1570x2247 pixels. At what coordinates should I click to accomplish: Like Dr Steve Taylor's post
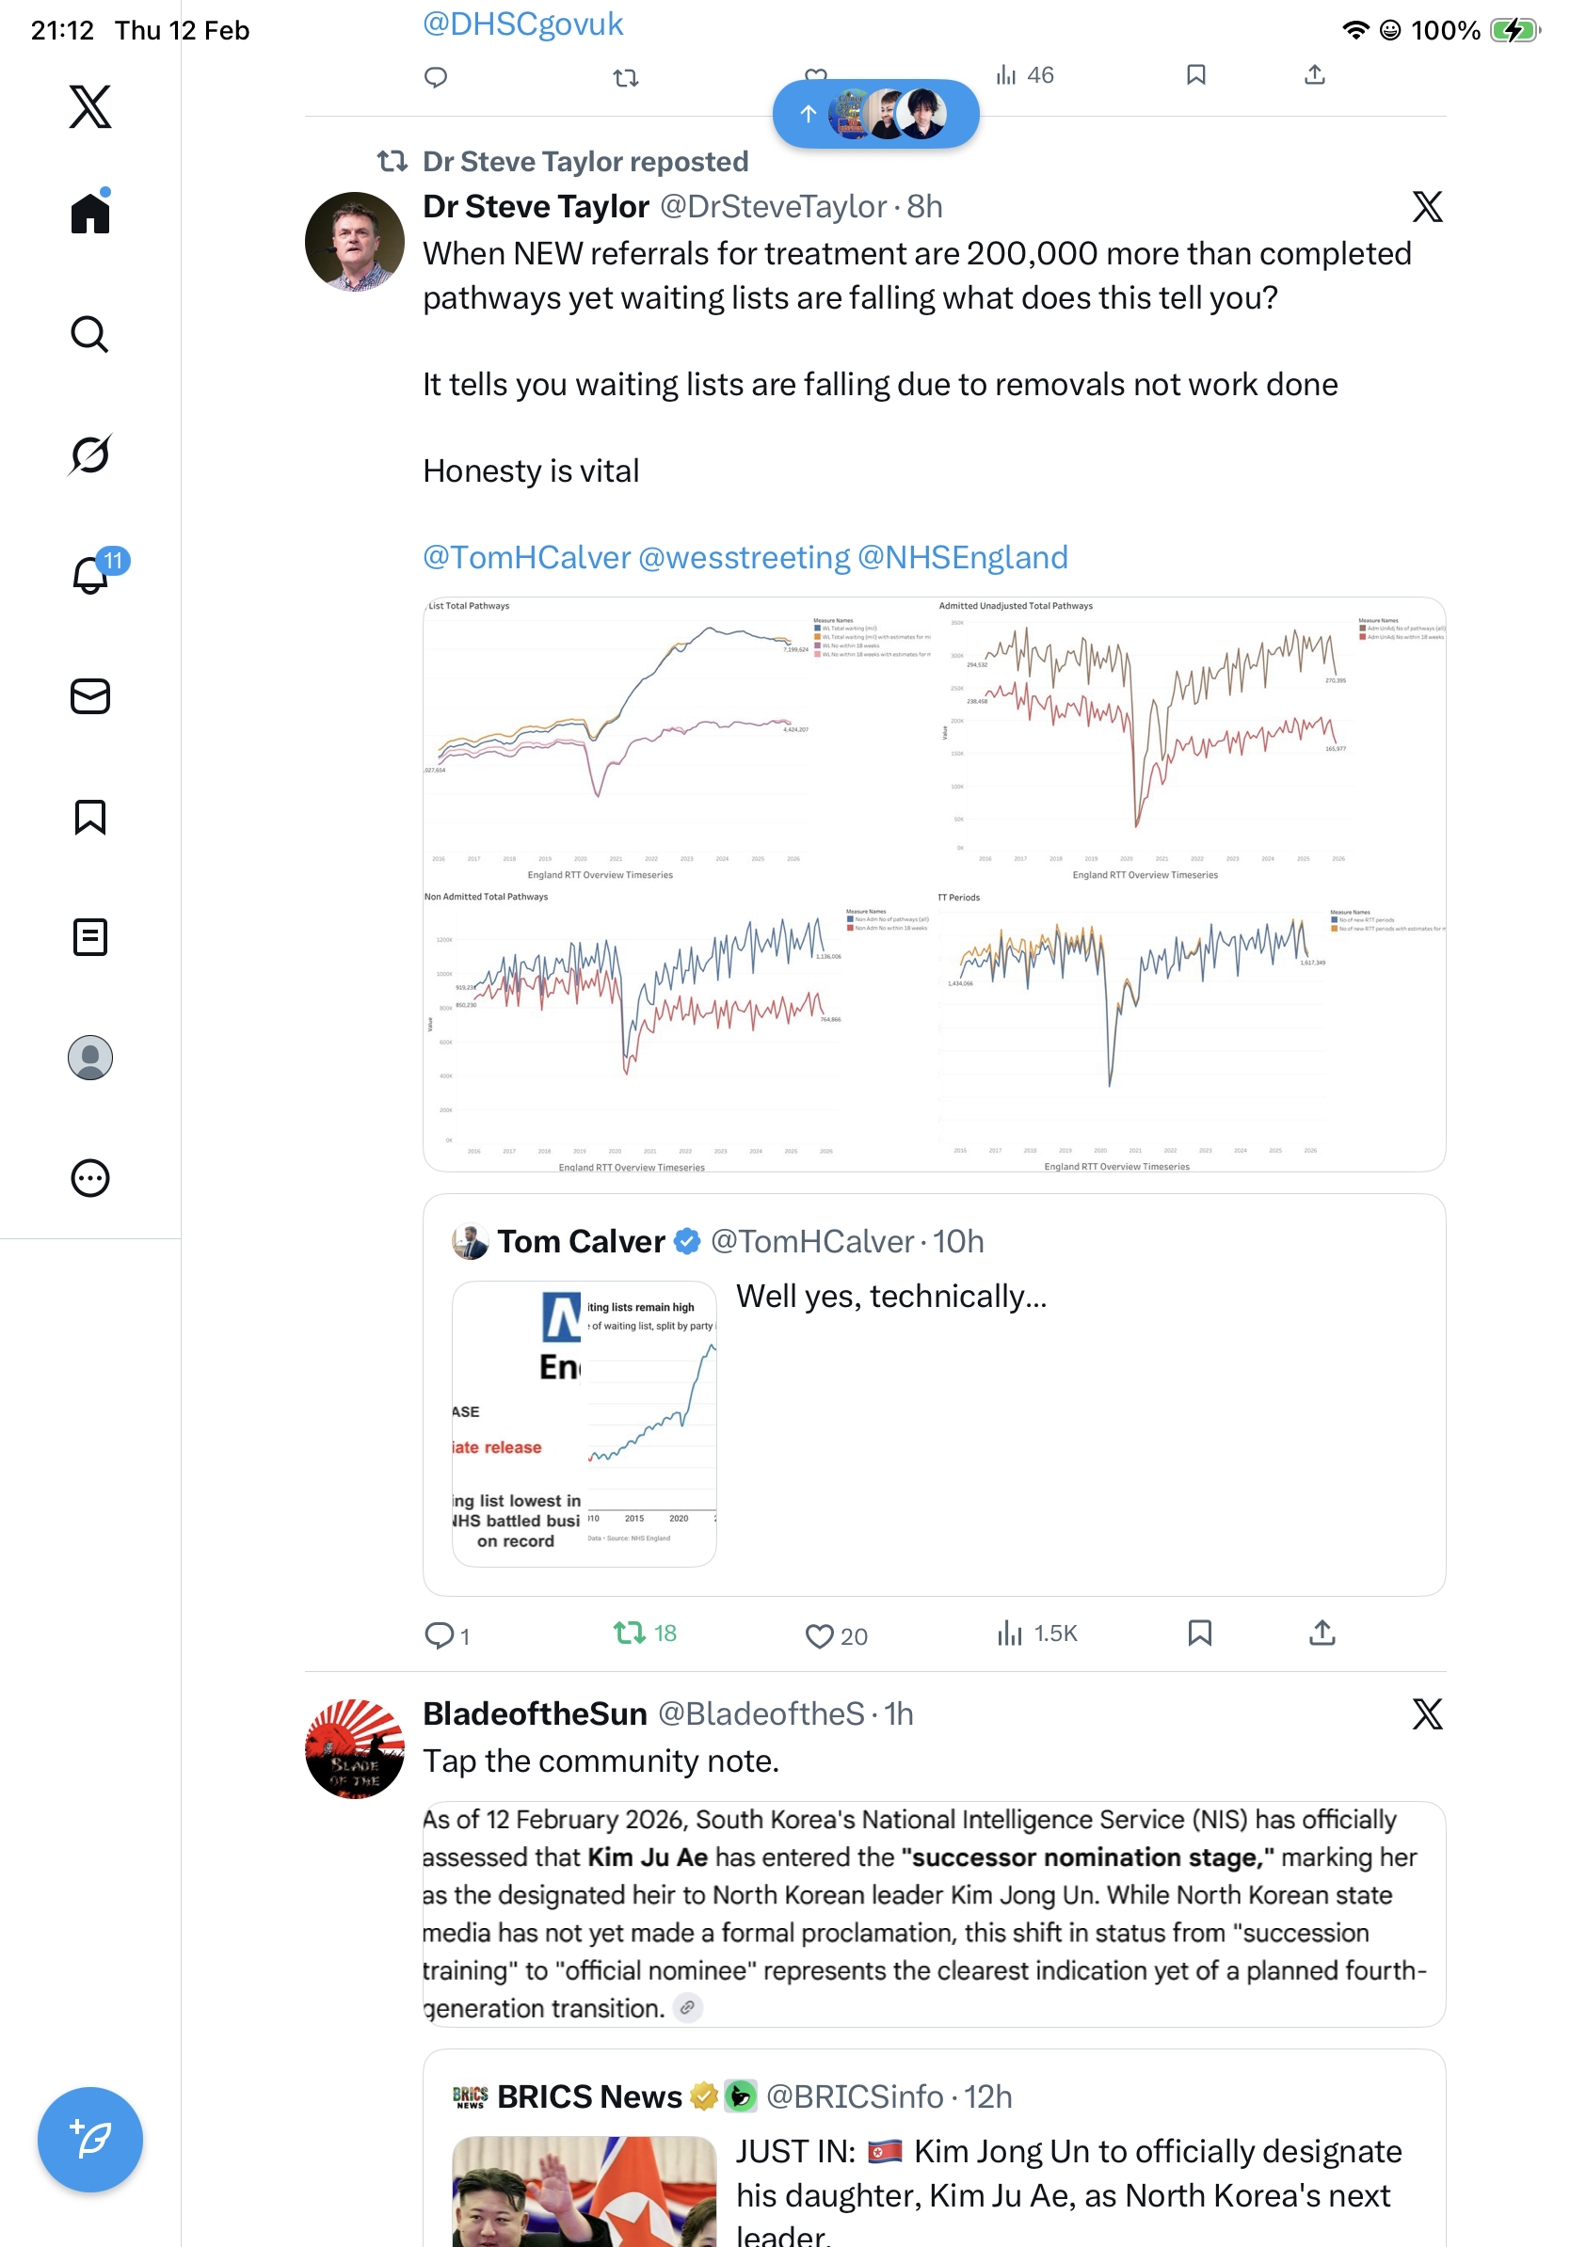pyautogui.click(x=819, y=1635)
